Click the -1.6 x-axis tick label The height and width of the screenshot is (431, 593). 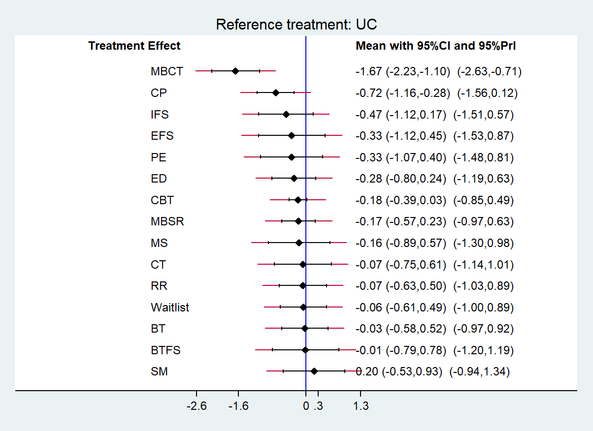point(238,406)
